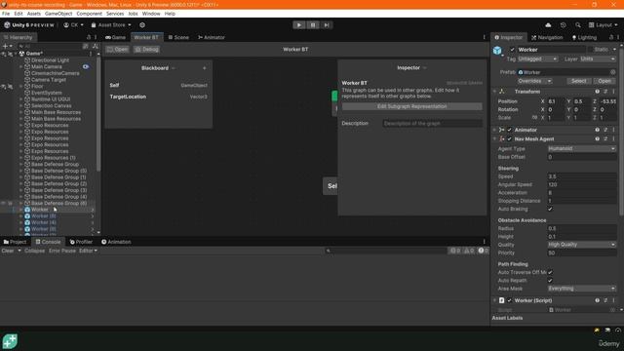The image size is (624, 351).
Task: Open the Game scene context menu dots
Action: (91, 54)
